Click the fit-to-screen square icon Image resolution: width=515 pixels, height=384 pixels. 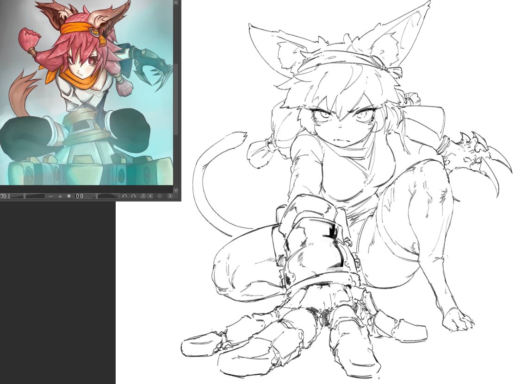69,196
